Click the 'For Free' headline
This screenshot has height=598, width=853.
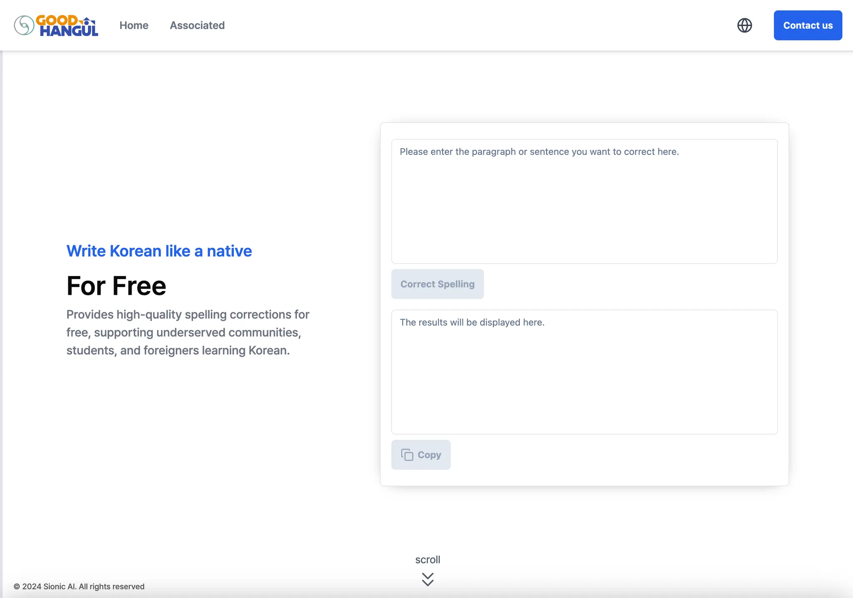coord(116,286)
